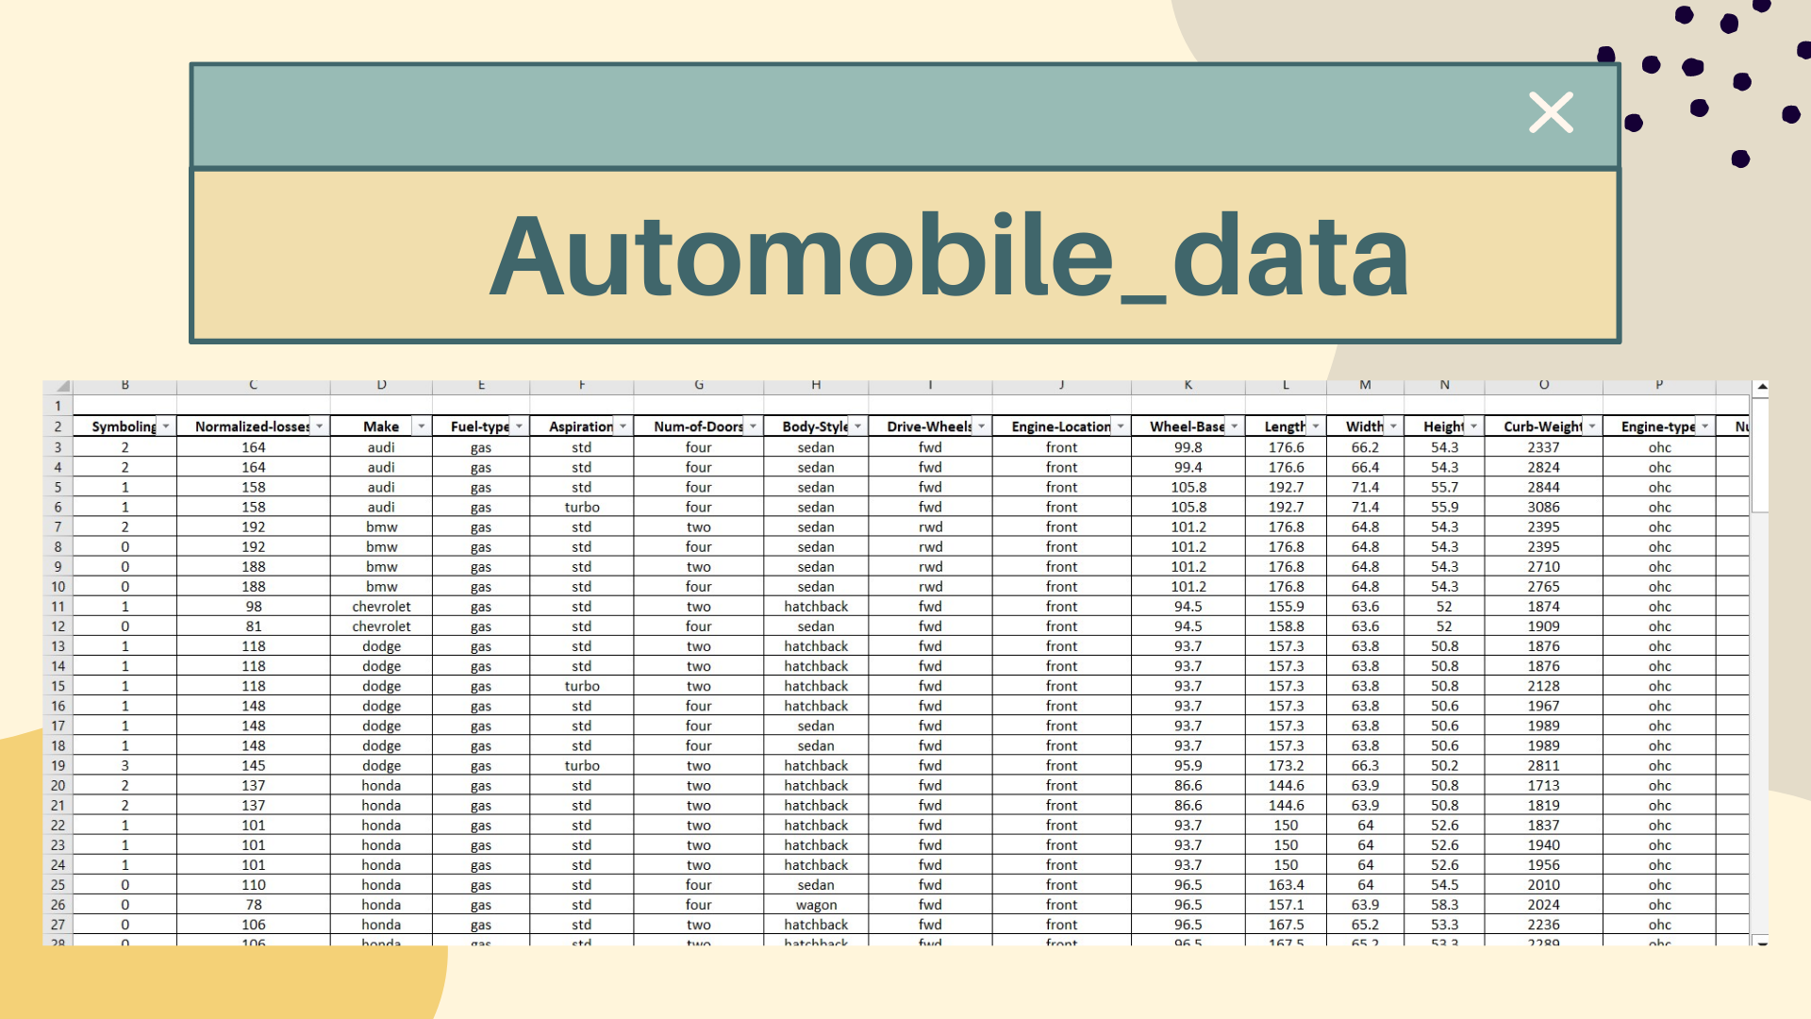Click the 'wagon' body-style cell
Screen dimensions: 1811x1019
816,905
